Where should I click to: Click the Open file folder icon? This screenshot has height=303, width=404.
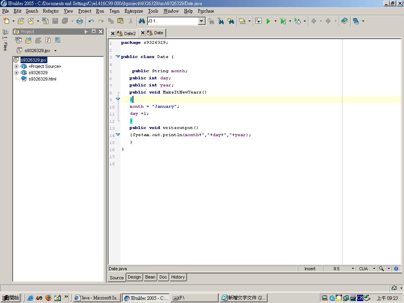click(x=21, y=21)
